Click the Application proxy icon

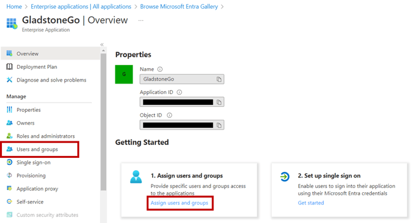tap(9, 189)
